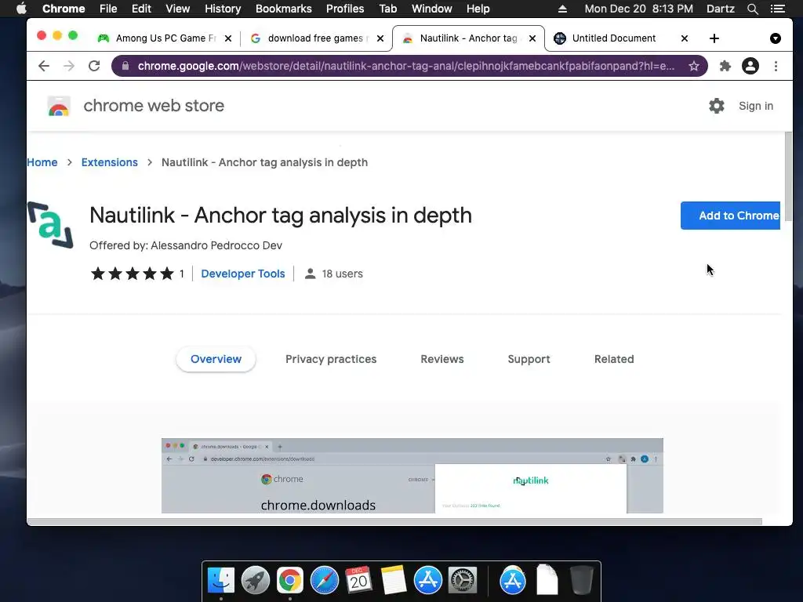Go to Home breadcrumb link

point(42,162)
